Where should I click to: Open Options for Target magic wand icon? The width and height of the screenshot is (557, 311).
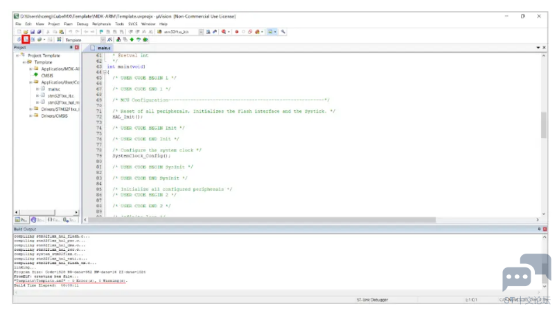pos(109,39)
